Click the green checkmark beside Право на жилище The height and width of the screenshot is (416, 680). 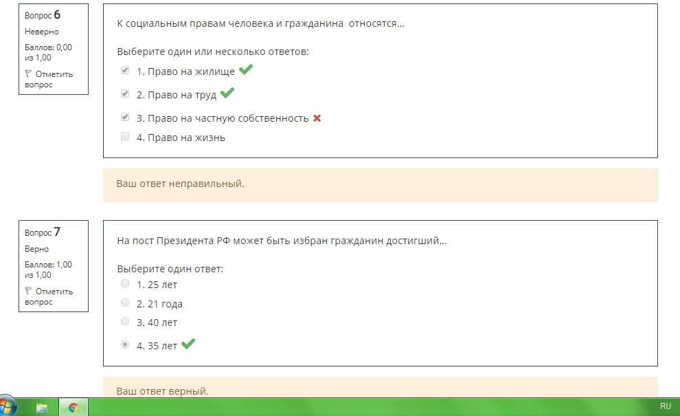pos(246,69)
